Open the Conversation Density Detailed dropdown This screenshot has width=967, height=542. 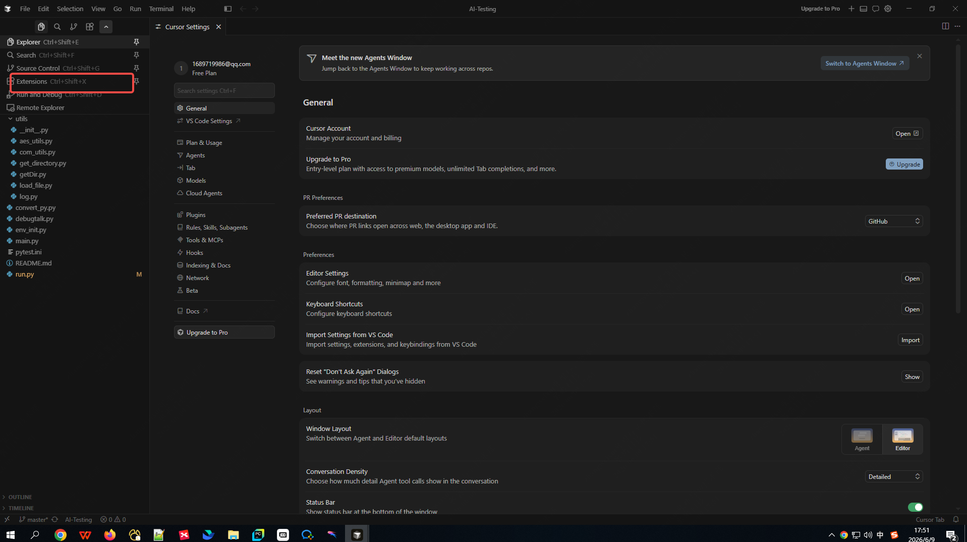(894, 476)
